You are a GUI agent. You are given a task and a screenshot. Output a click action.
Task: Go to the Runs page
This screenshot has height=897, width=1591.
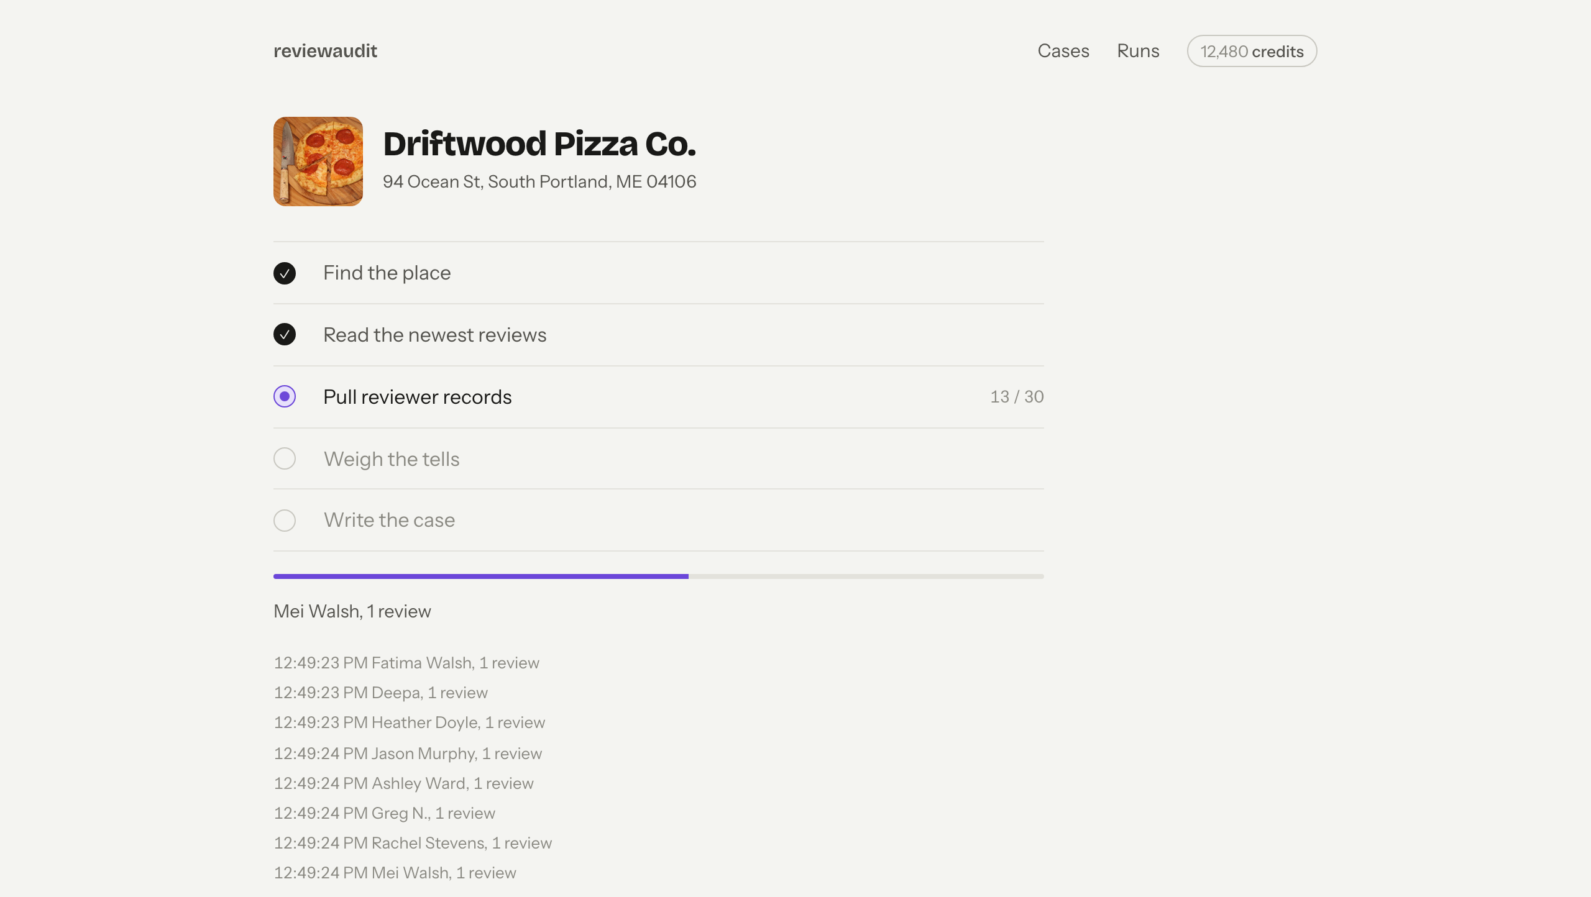click(1138, 51)
